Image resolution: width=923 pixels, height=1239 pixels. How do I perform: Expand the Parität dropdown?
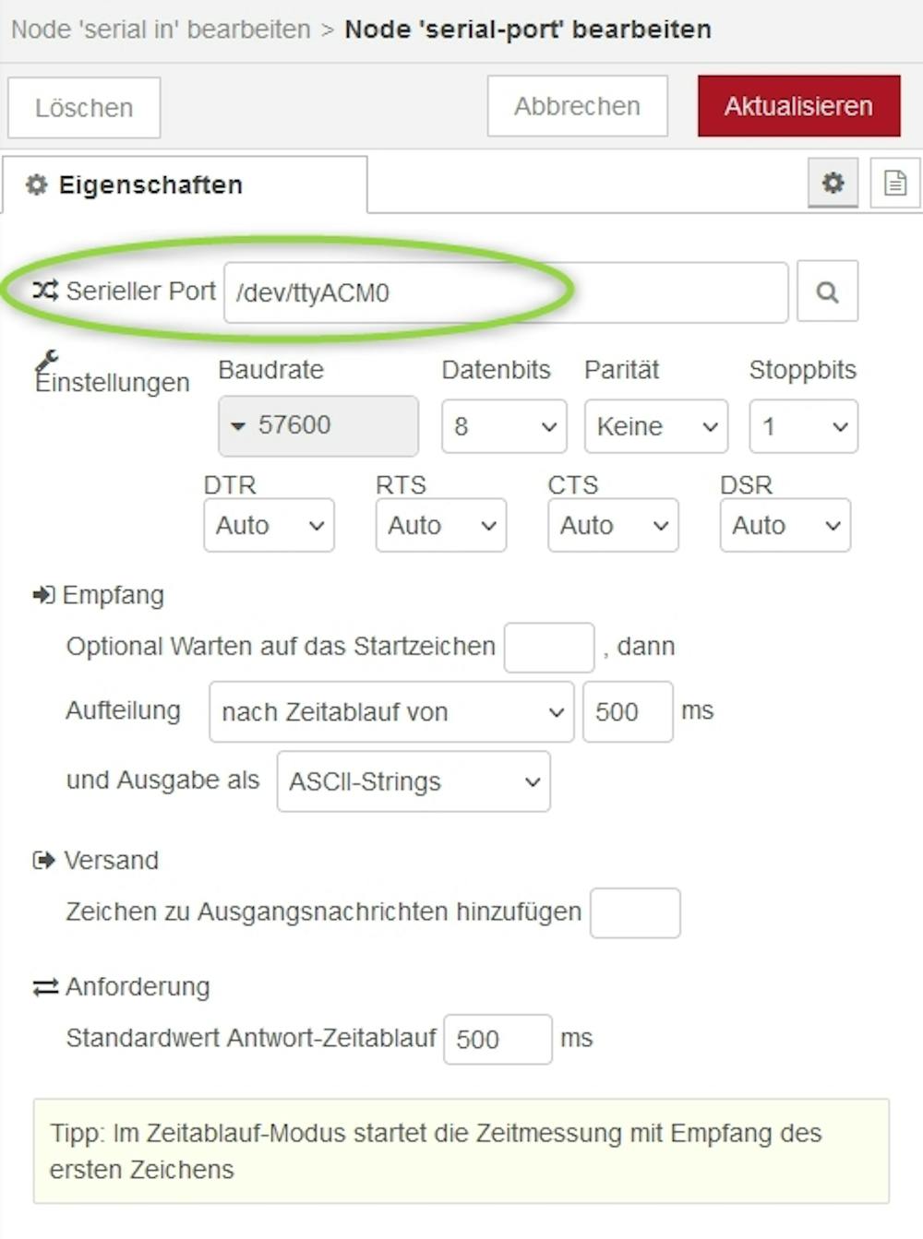point(655,426)
